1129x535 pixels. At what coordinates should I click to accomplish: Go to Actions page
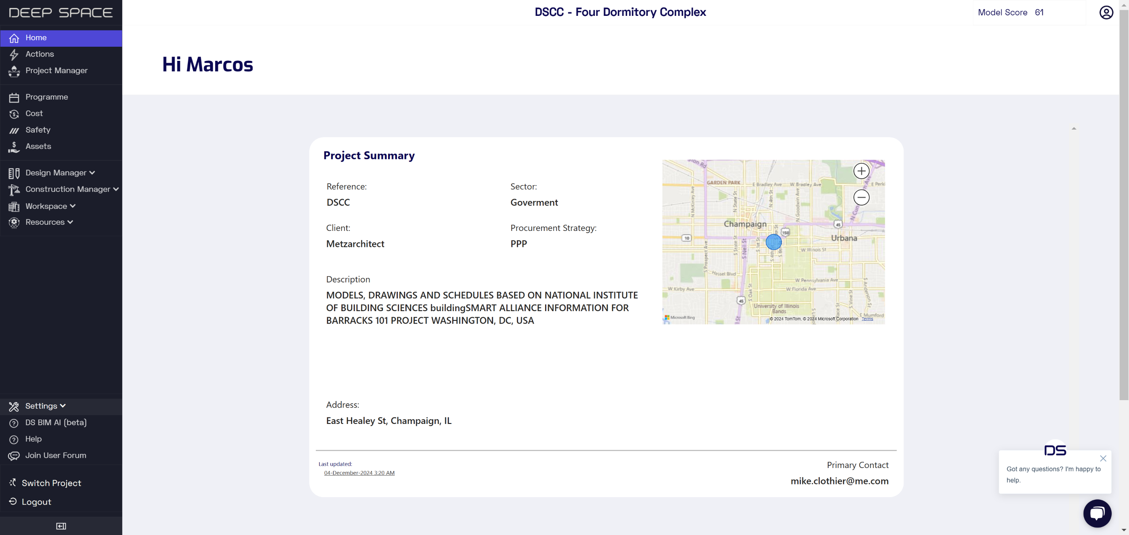pos(39,54)
